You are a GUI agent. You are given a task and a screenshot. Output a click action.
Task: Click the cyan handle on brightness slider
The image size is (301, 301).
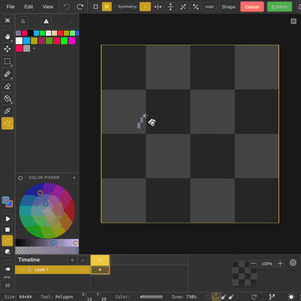54,243
